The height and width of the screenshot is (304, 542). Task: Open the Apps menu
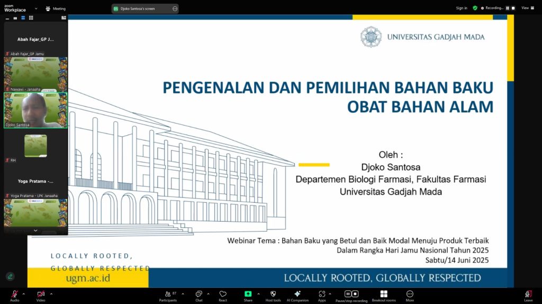322,294
